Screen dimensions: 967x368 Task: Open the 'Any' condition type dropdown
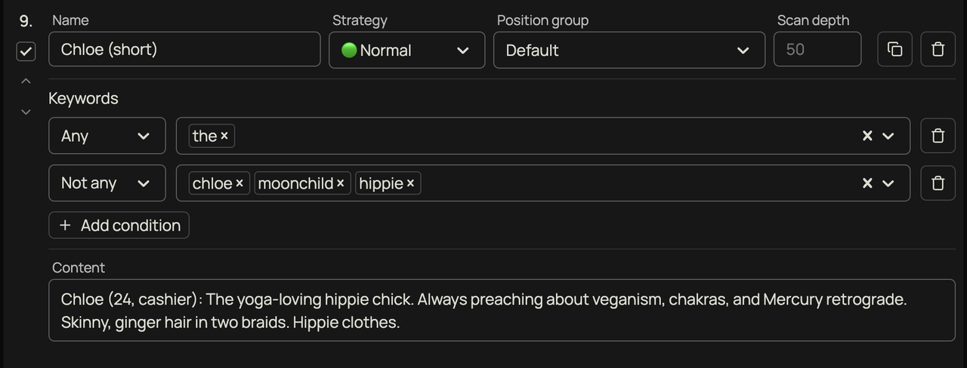click(107, 136)
